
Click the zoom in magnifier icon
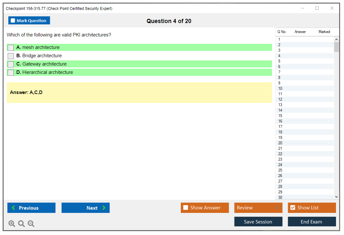pos(12,223)
